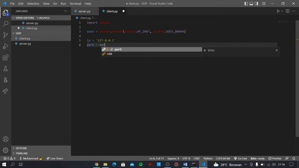Open the Go menu
The width and height of the screenshot is (299, 168).
[55, 4]
